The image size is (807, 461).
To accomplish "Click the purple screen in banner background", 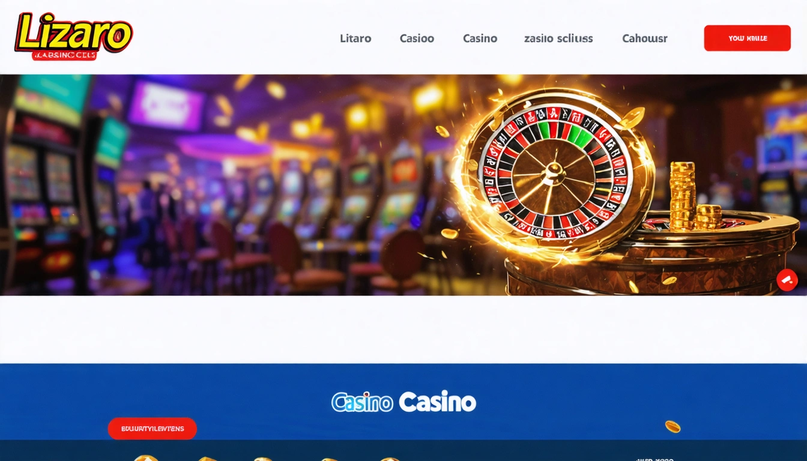I will [x=166, y=105].
